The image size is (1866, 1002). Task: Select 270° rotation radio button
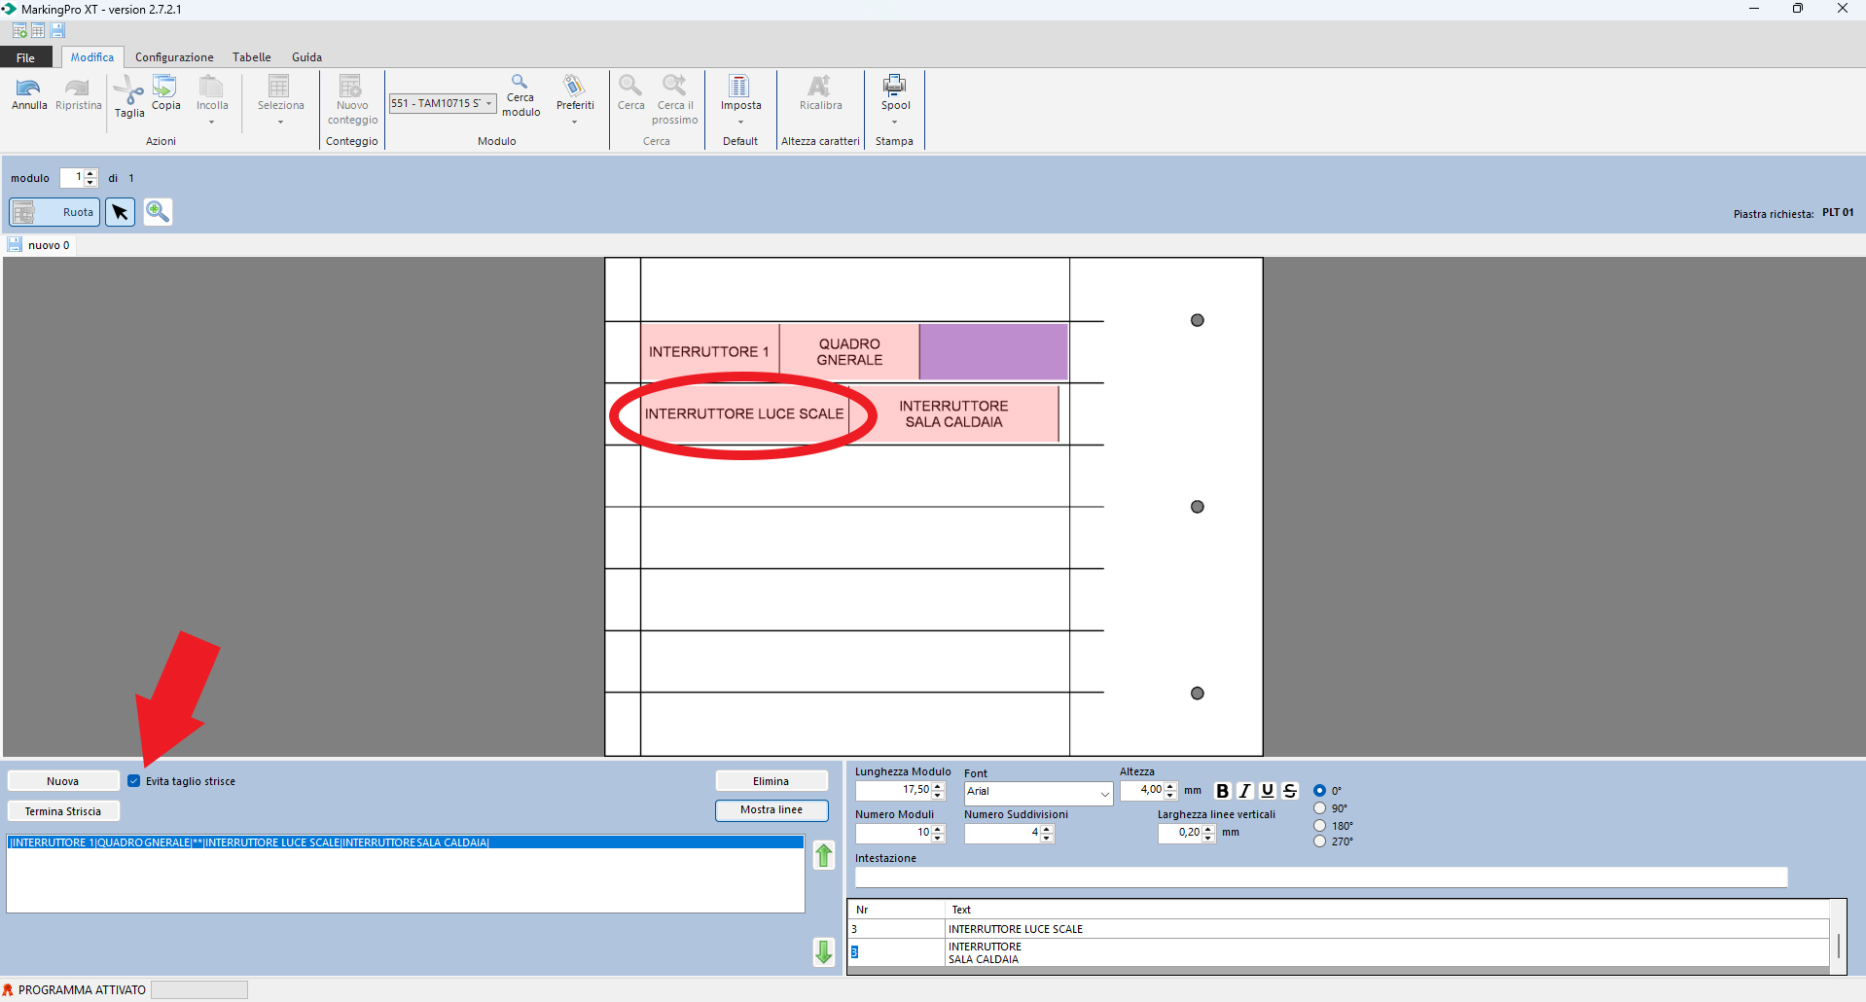[x=1320, y=841]
